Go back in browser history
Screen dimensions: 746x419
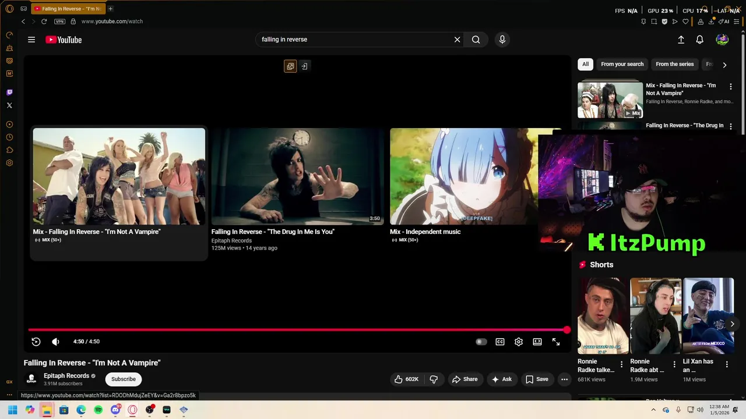coord(23,22)
